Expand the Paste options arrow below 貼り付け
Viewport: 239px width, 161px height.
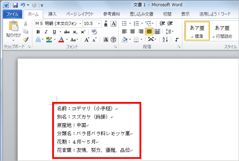tap(13, 40)
